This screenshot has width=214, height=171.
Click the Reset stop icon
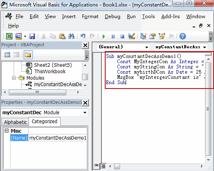pos(122,37)
